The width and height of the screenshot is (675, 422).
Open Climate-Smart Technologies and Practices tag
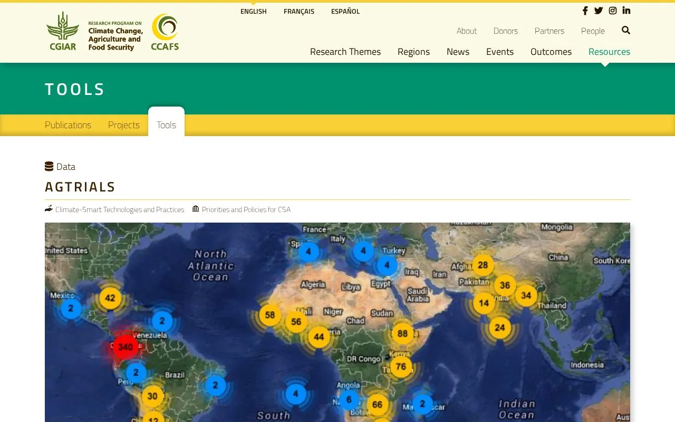coord(120,209)
